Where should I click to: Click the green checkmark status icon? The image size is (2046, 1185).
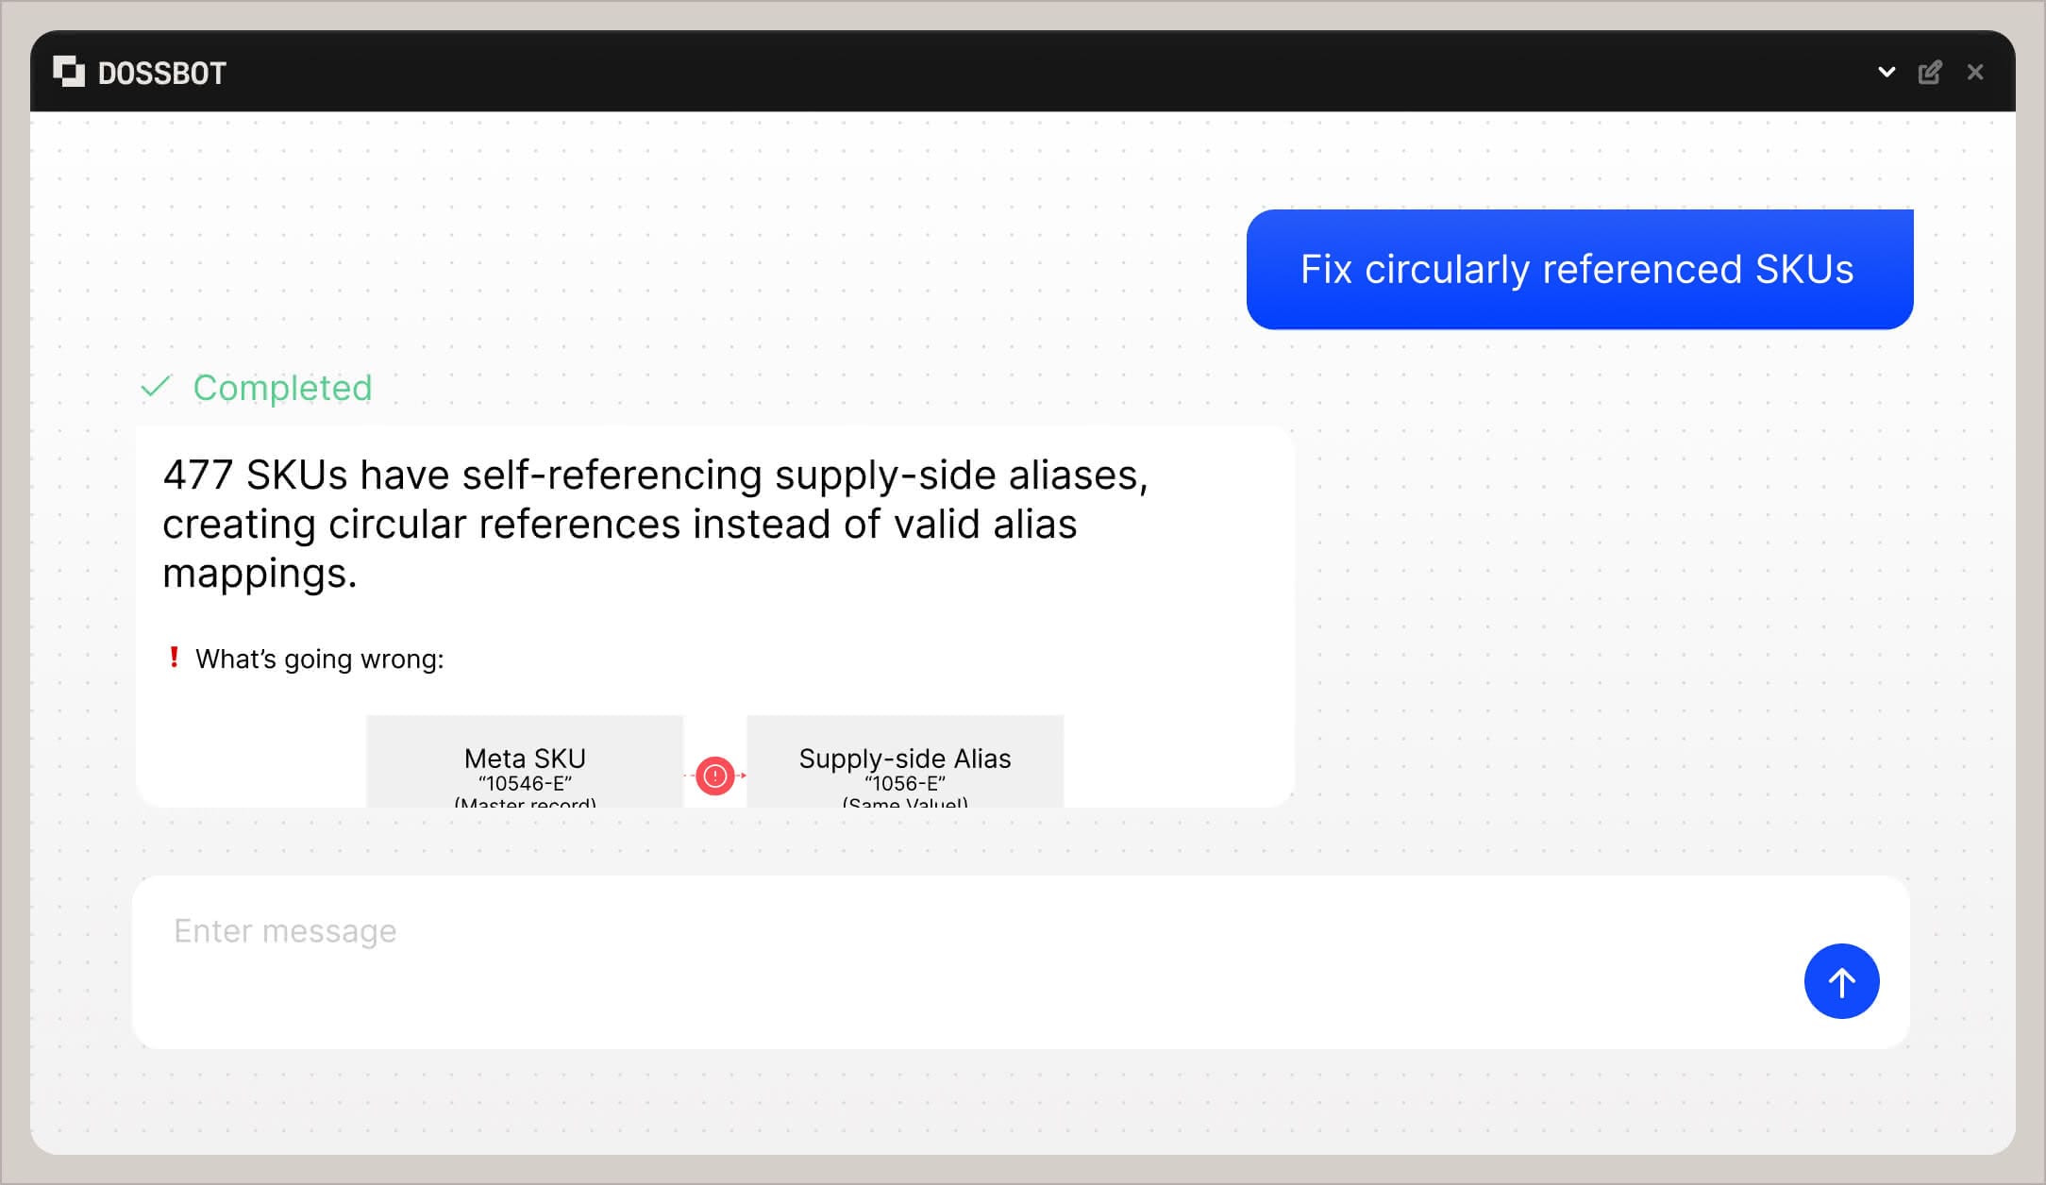pyautogui.click(x=156, y=387)
